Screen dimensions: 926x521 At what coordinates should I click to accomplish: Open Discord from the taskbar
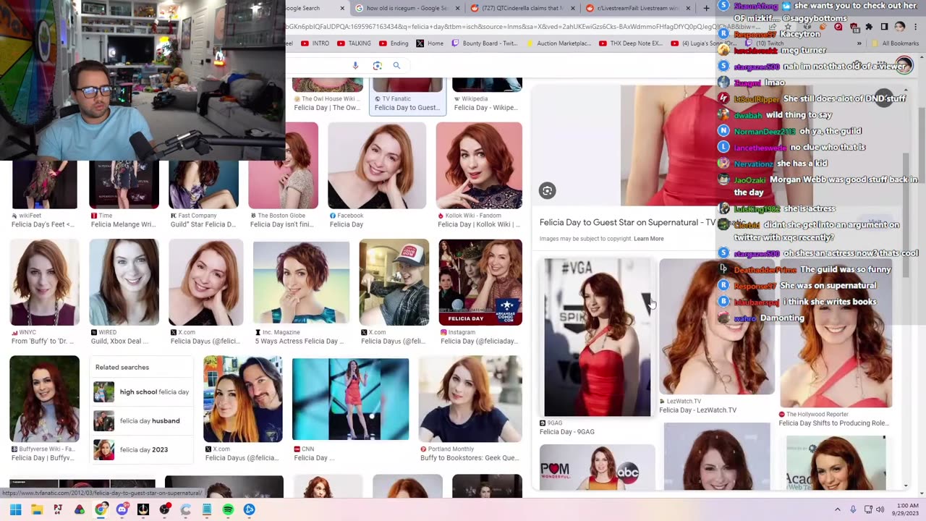pos(122,509)
